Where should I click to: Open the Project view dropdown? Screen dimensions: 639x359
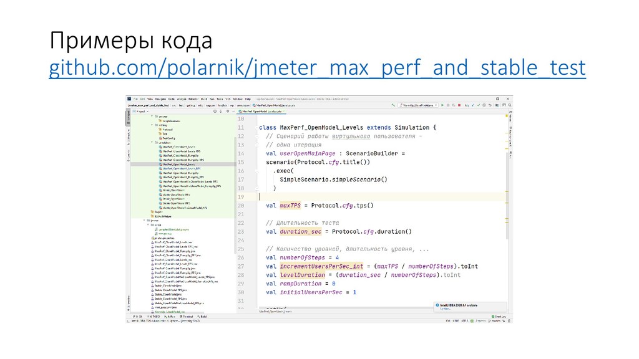coord(140,111)
